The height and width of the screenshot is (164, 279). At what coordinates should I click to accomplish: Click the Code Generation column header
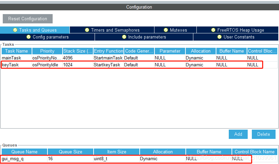pyautogui.click(x=139, y=51)
